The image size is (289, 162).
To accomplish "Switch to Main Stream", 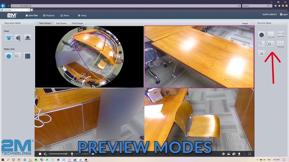I will coord(45,24).
